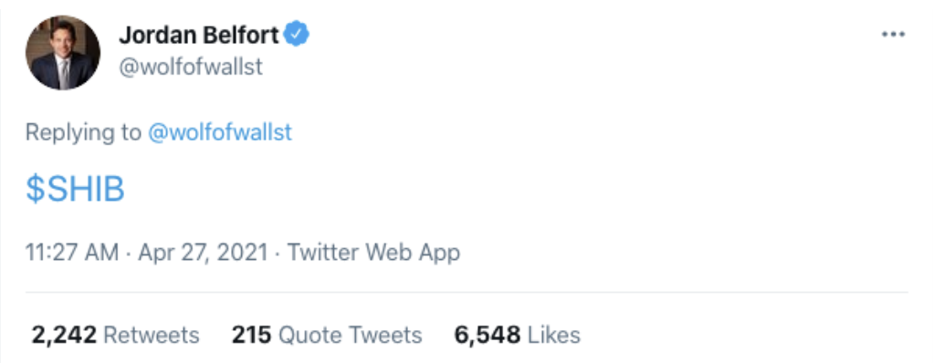Click the 11:27 AM timestamp
The image size is (933, 363).
(x=72, y=253)
